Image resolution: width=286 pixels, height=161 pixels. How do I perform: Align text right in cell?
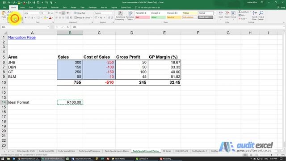63,18
